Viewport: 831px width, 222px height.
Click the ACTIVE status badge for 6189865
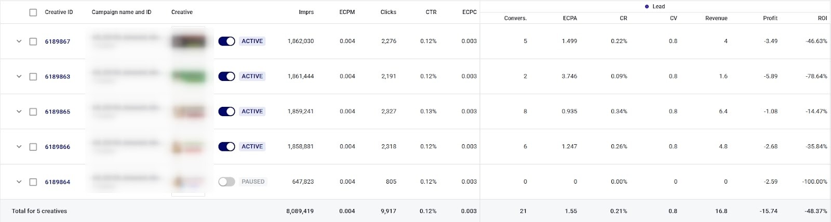tap(252, 112)
